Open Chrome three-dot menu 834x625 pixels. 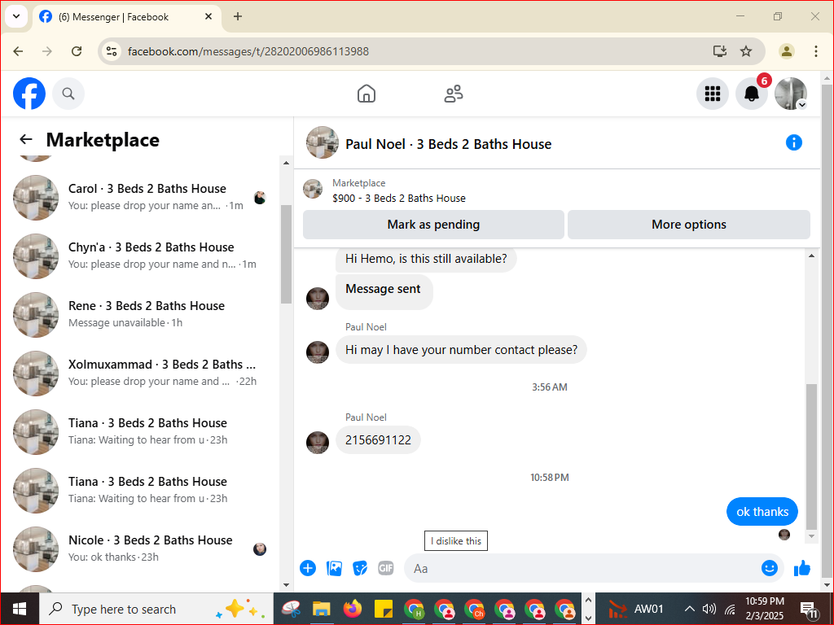pyautogui.click(x=816, y=51)
